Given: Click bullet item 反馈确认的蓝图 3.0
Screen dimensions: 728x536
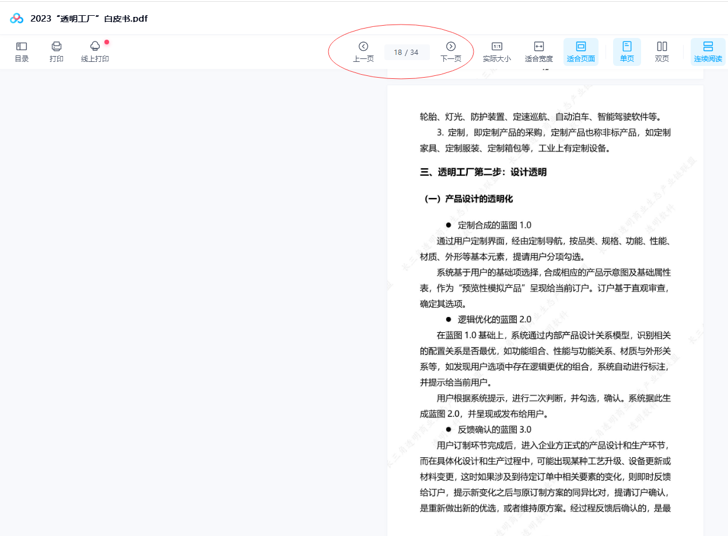Looking at the screenshot, I should (494, 430).
